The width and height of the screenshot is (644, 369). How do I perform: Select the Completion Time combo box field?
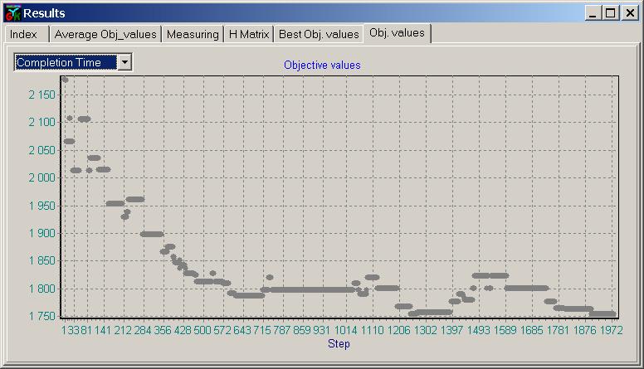[73, 62]
